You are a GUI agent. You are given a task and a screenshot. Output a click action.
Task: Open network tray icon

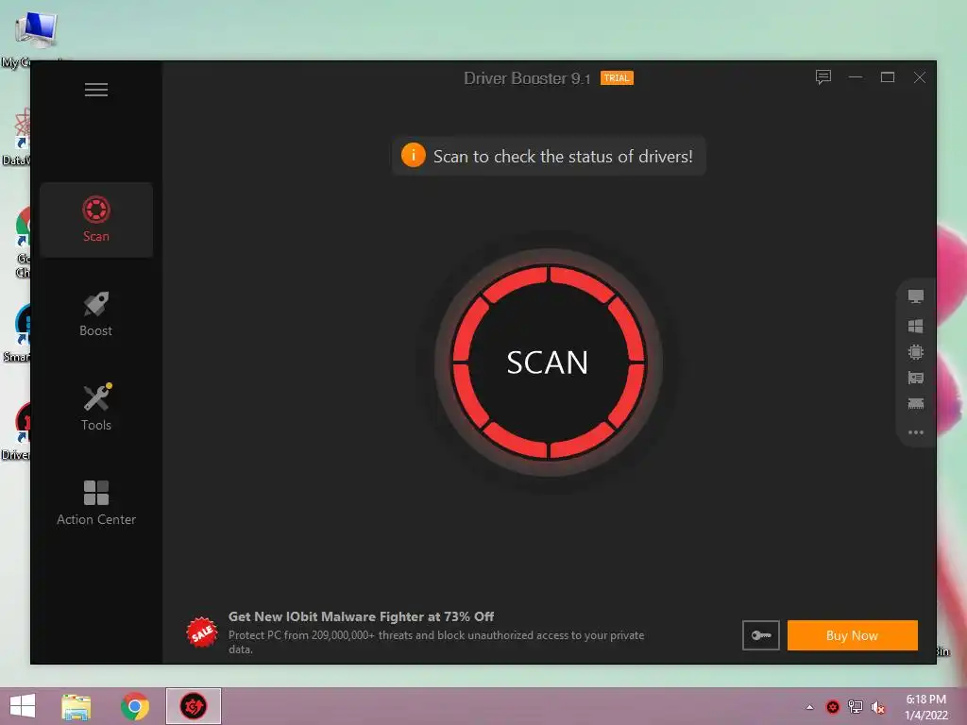click(x=856, y=707)
